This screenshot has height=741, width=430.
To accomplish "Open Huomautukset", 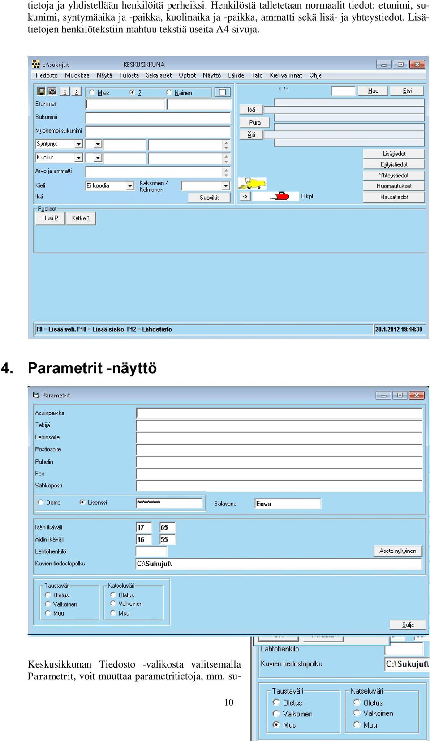I will pos(394,186).
